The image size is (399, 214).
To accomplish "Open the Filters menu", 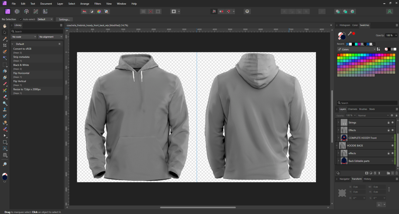I will click(98, 3).
